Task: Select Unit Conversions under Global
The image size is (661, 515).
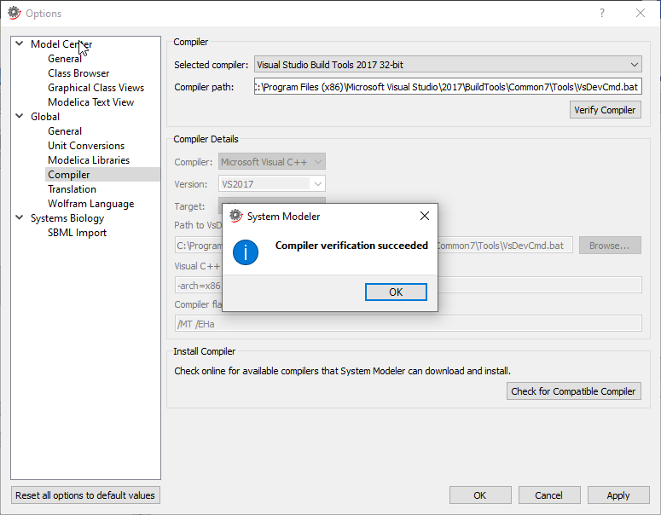Action: point(86,146)
